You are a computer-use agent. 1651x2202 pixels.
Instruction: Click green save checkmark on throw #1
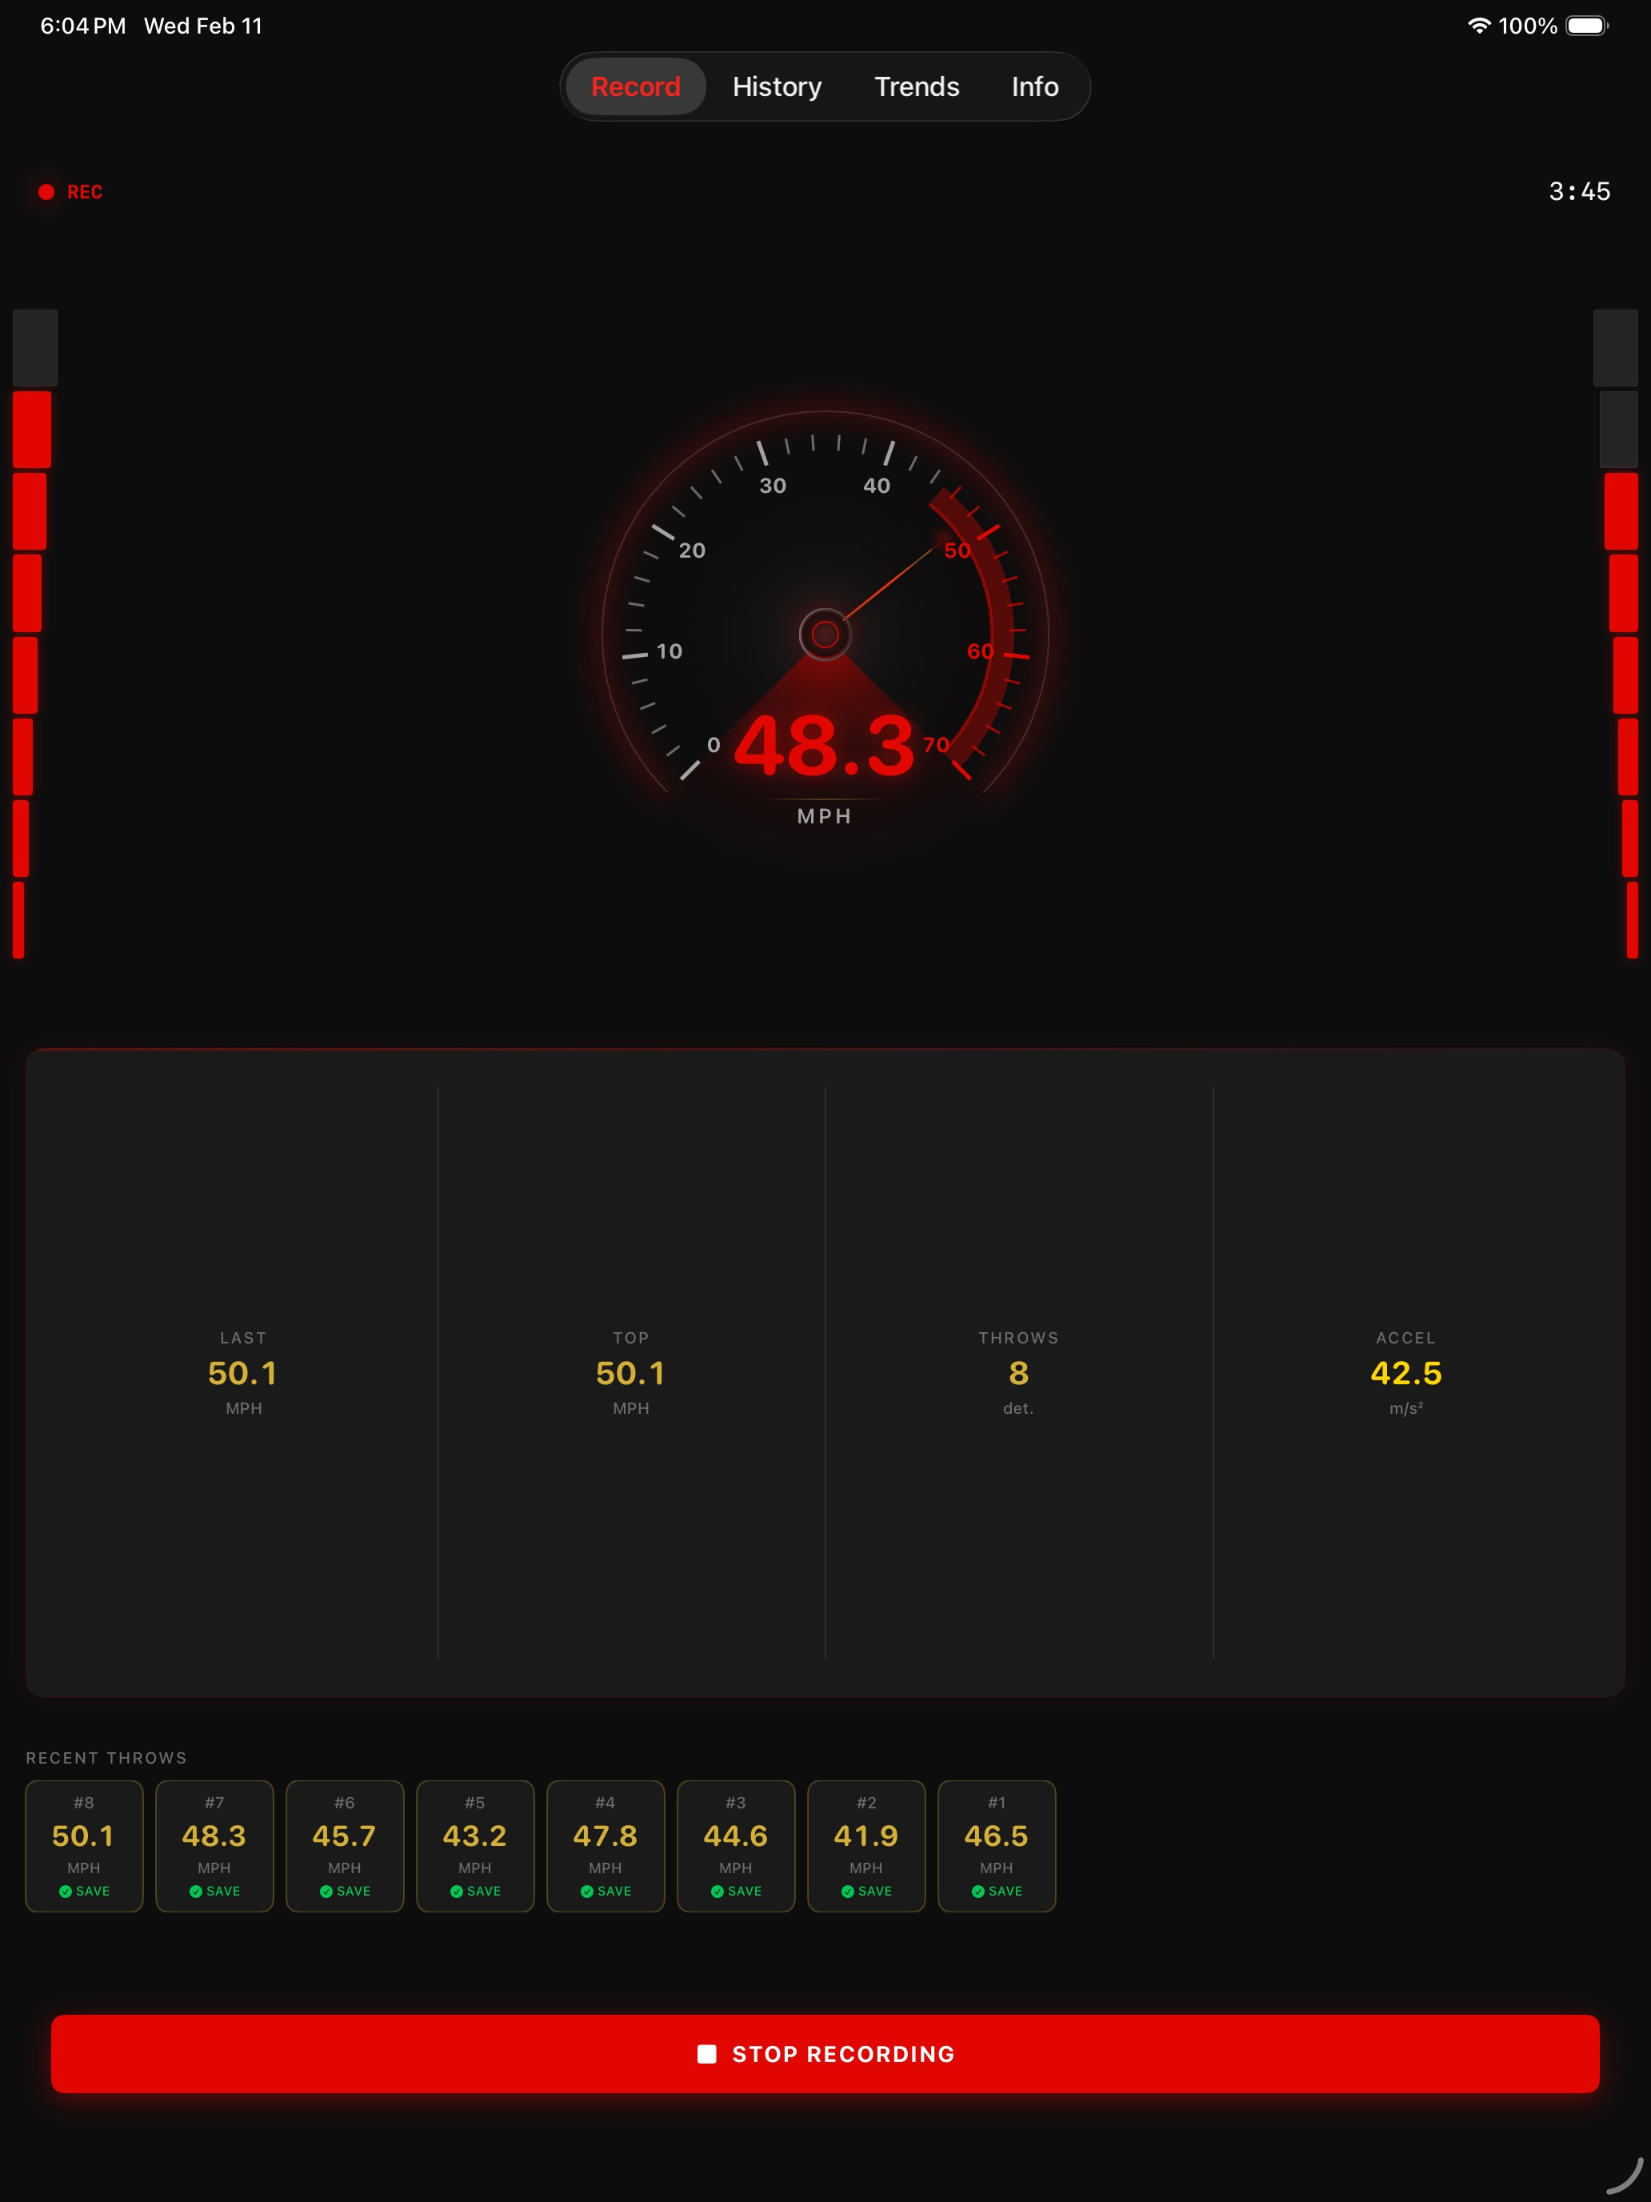[x=978, y=1892]
